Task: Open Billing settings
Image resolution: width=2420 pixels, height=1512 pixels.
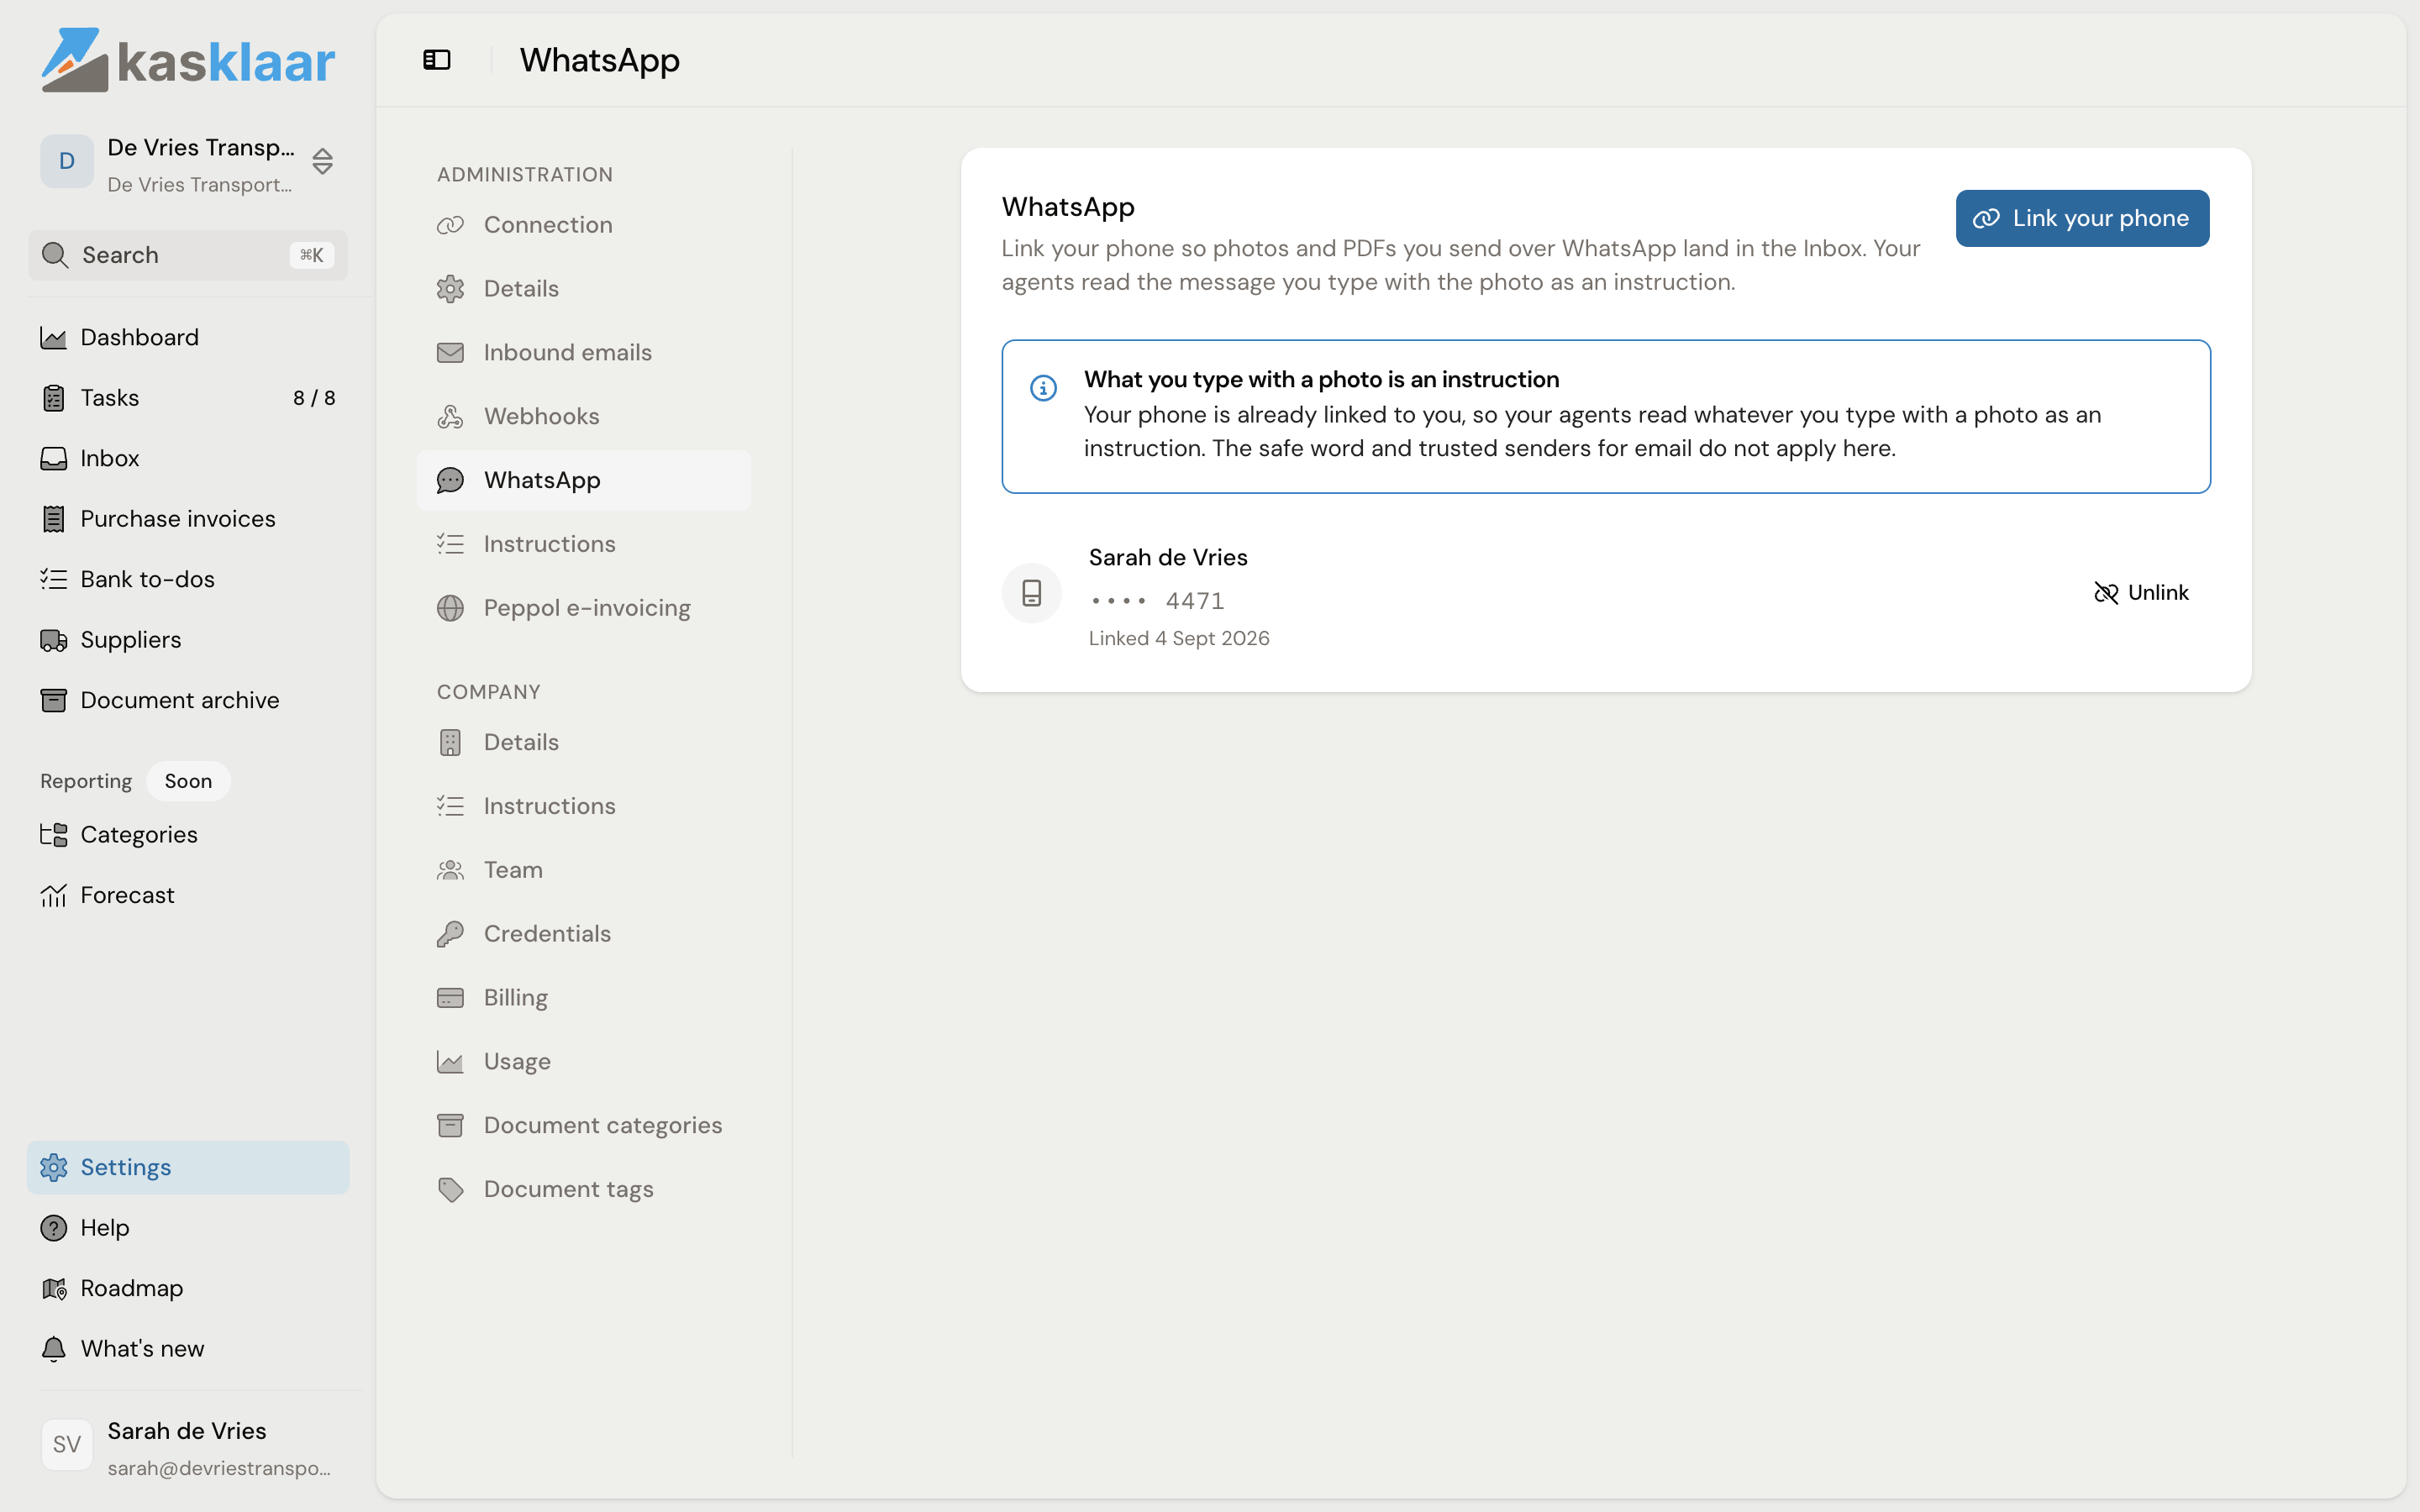Action: (584, 998)
